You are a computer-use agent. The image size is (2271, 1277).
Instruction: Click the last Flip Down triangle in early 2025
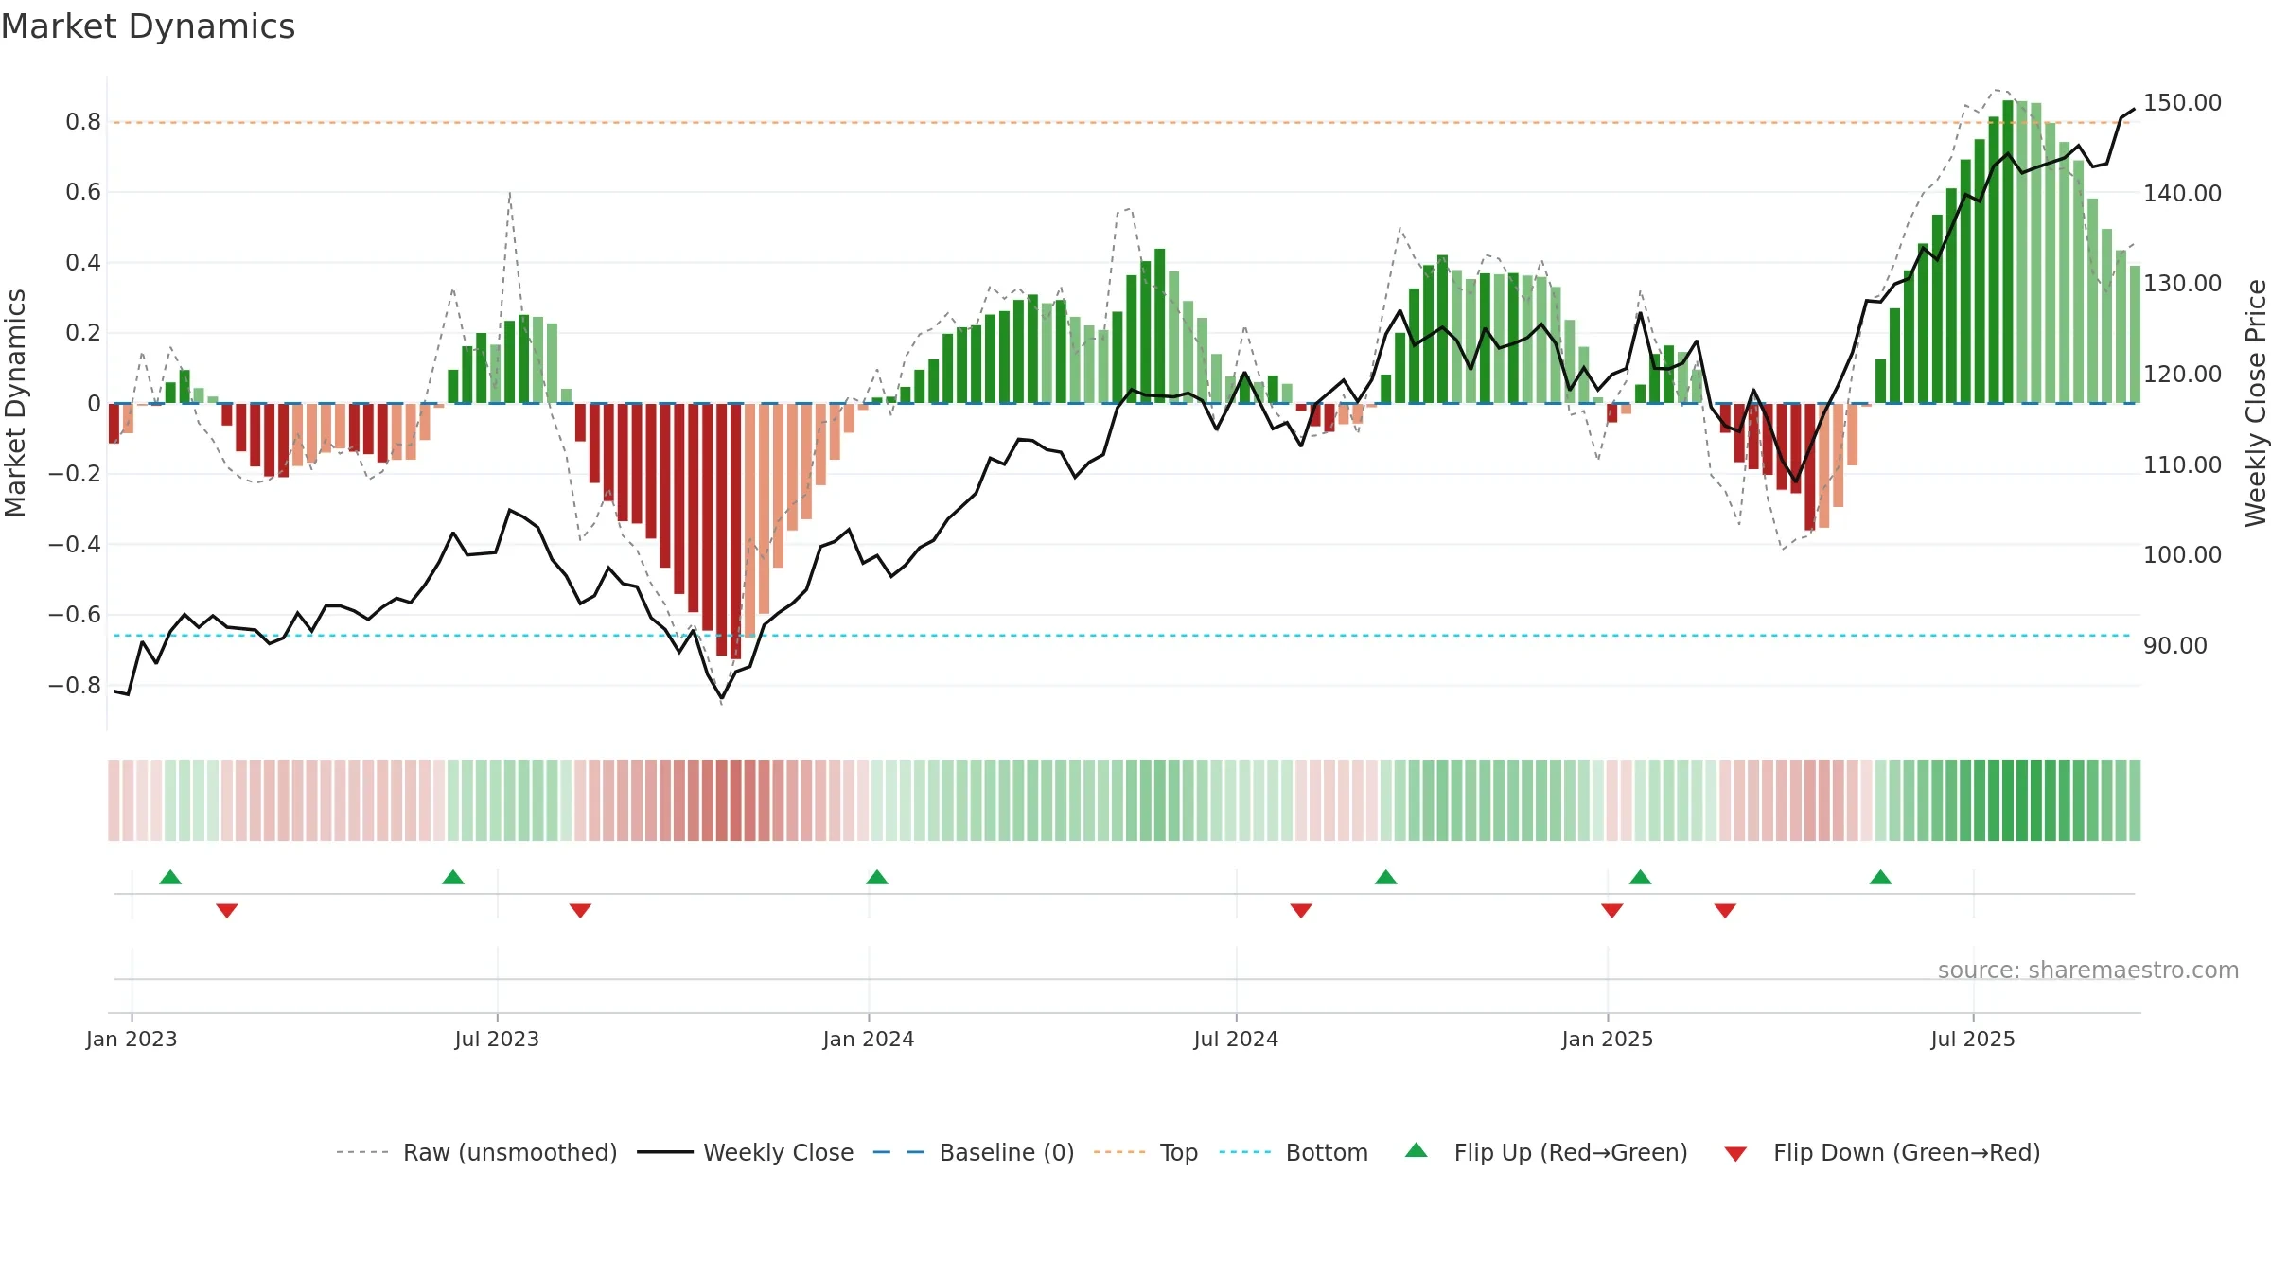coord(1725,911)
